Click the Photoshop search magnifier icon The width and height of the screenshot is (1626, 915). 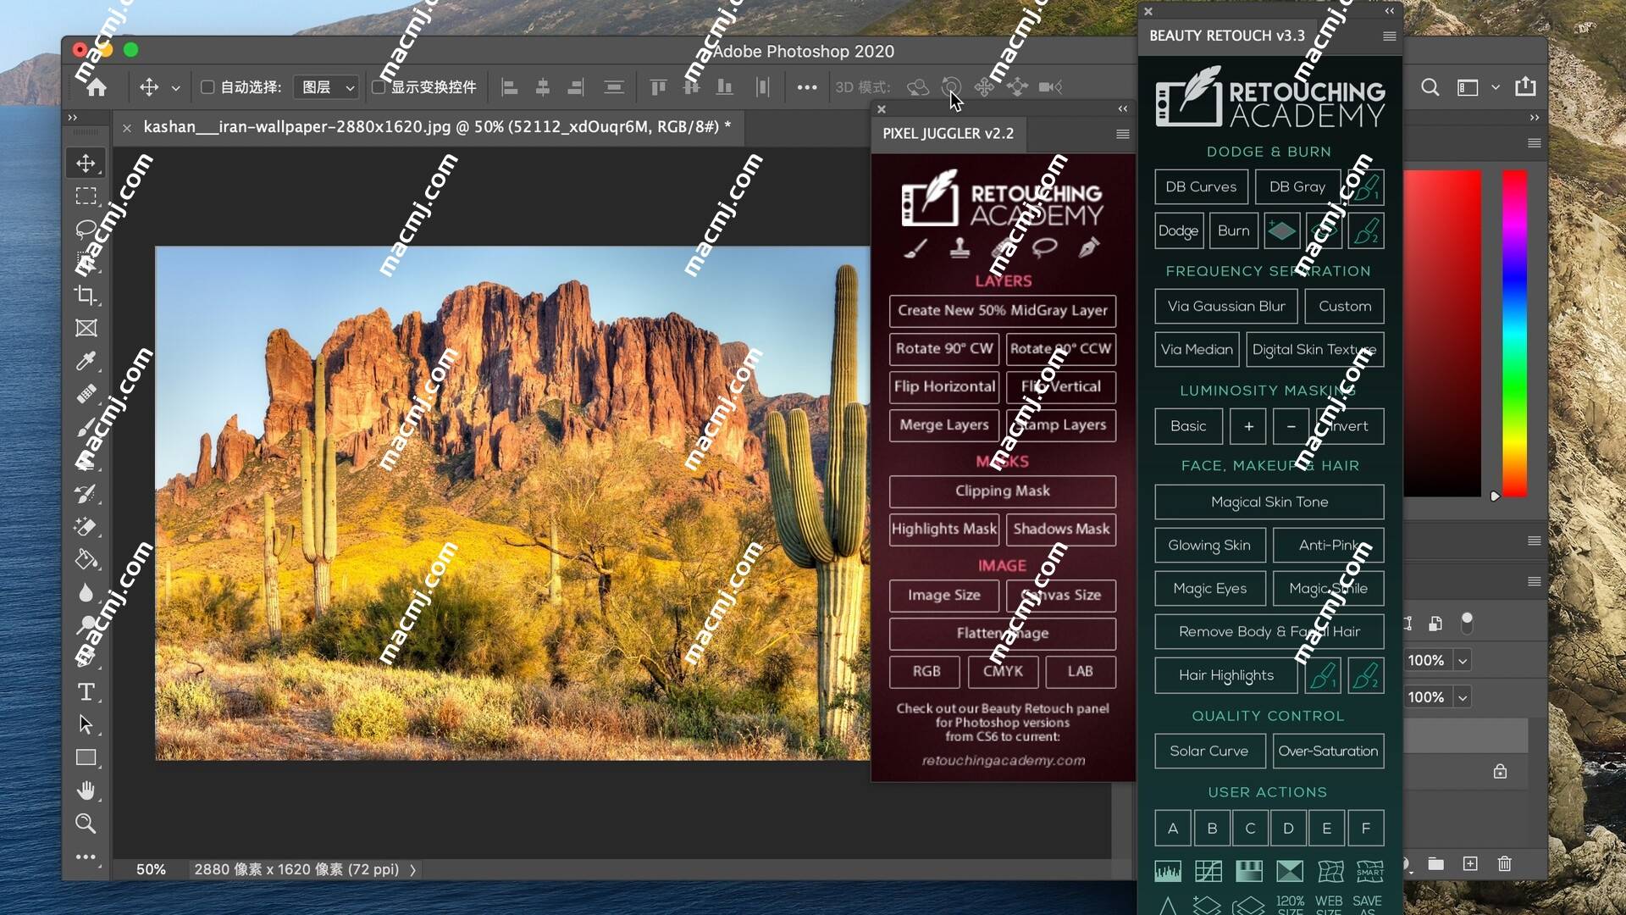tap(1430, 86)
